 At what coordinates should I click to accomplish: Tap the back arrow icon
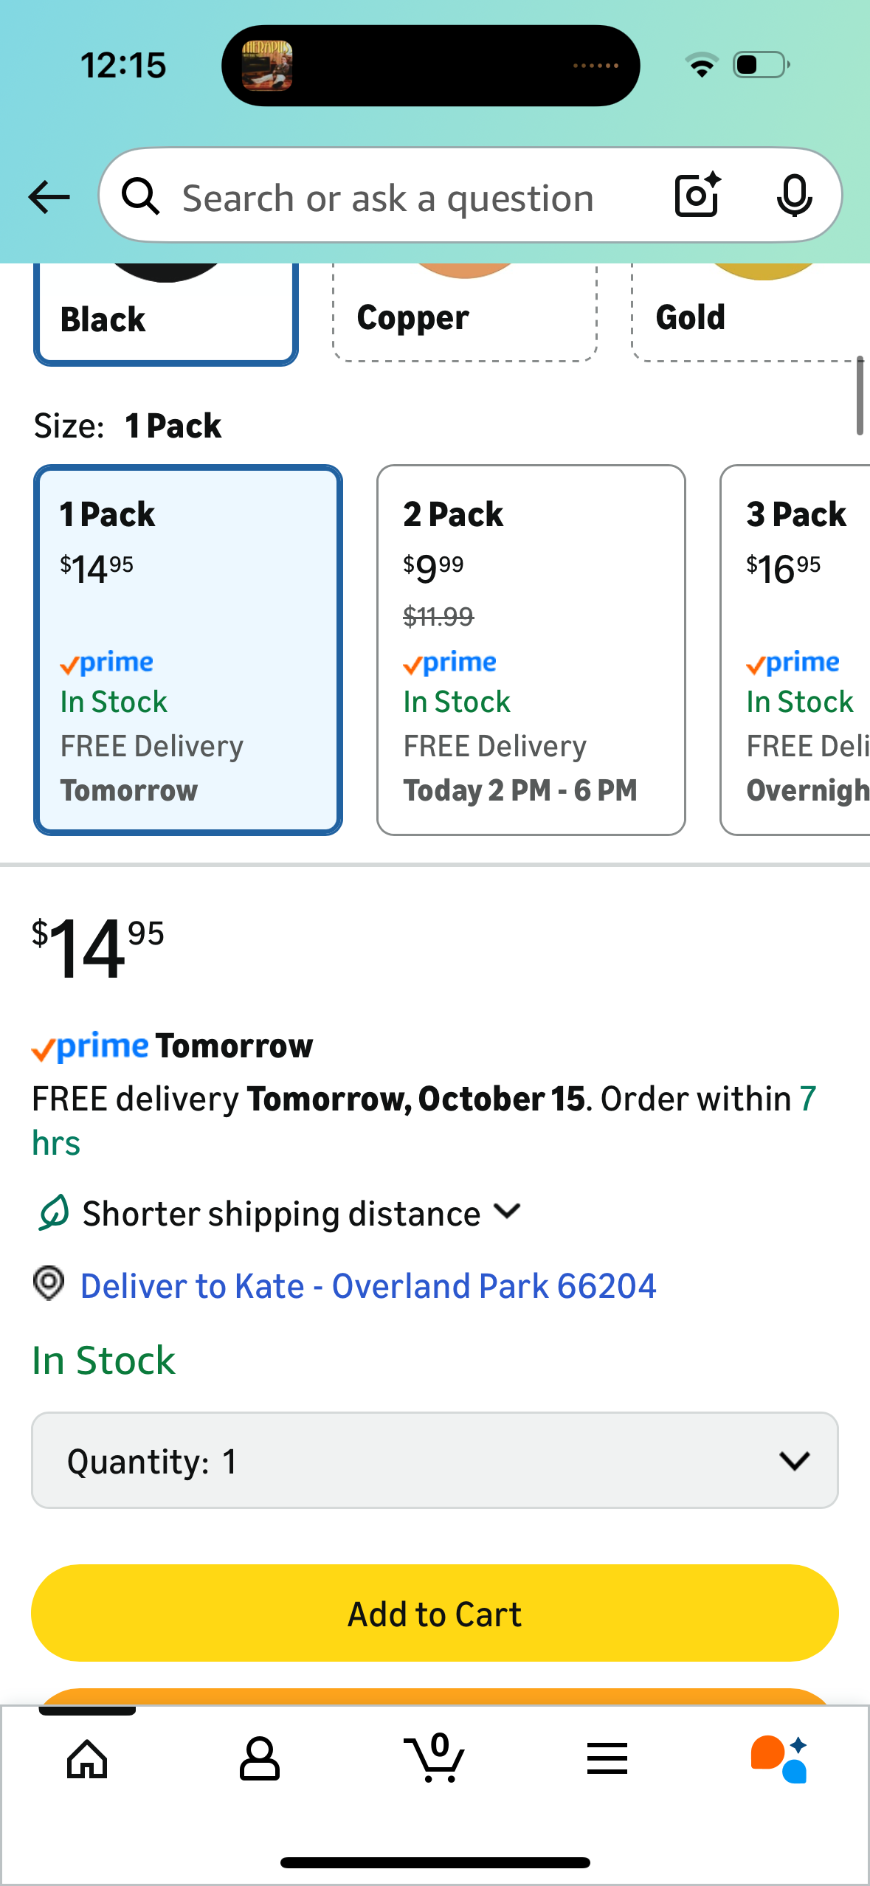49,197
